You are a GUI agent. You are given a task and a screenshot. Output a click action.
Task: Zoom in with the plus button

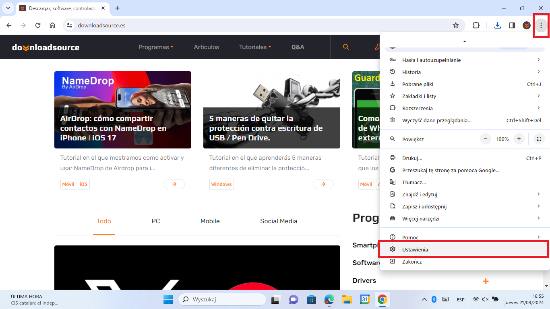pos(519,139)
